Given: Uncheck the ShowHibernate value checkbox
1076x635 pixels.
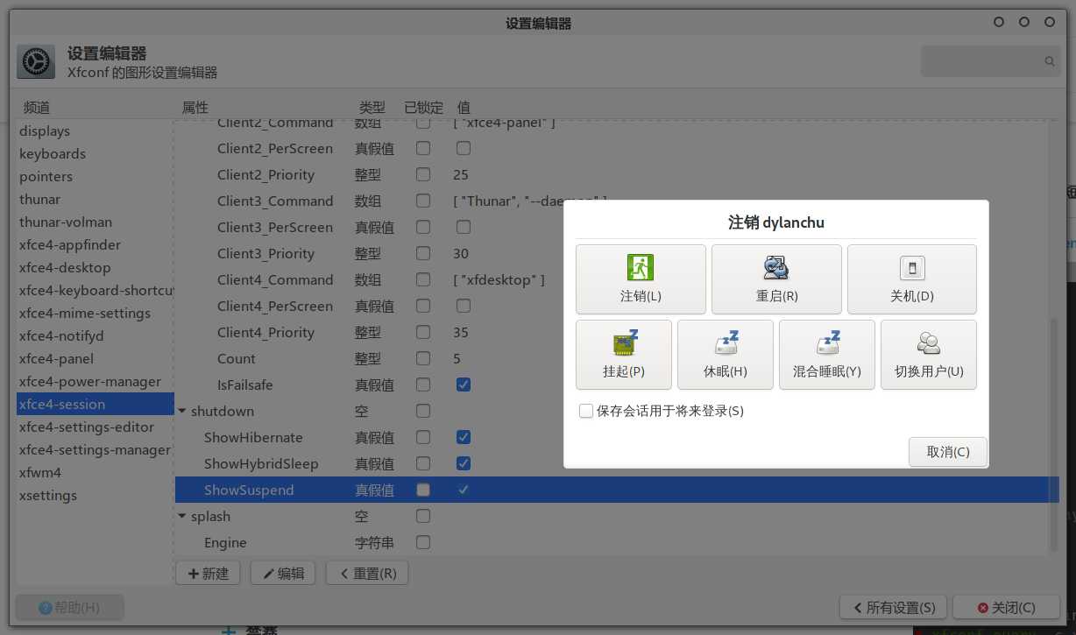Looking at the screenshot, I should (464, 437).
